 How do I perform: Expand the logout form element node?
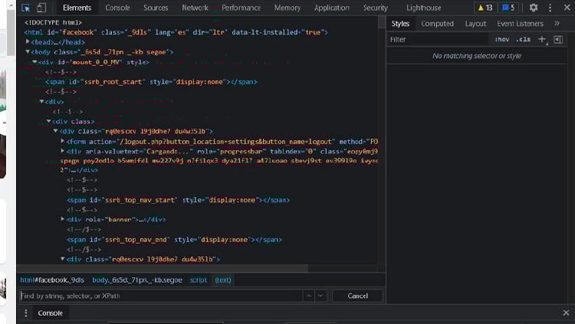click(63, 142)
